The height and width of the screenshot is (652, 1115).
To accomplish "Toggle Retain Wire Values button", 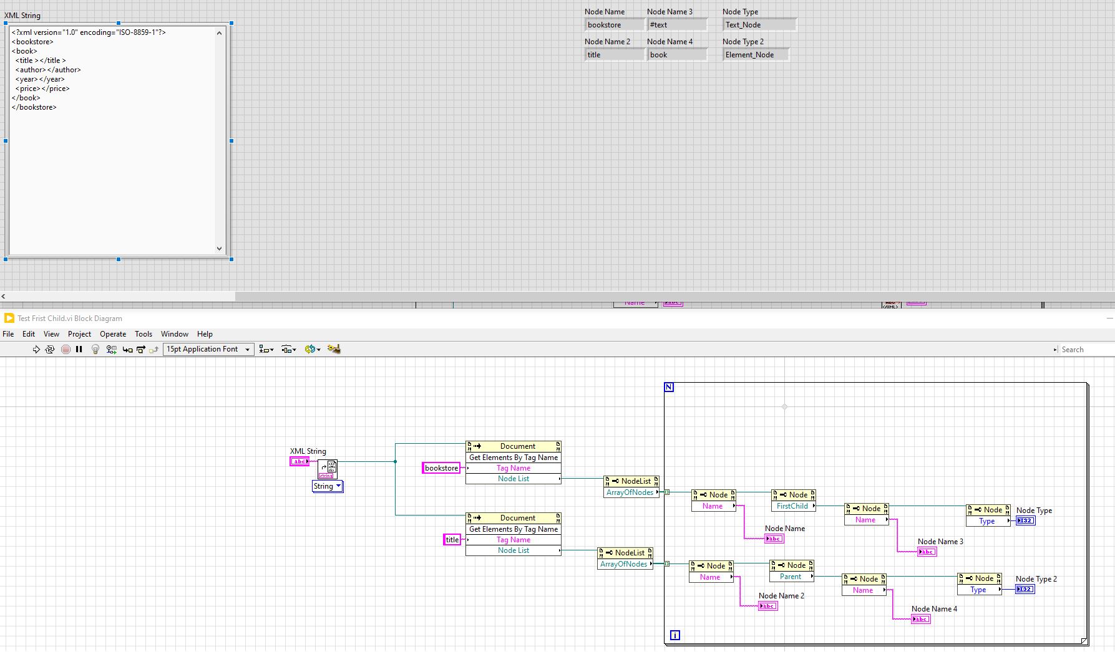I will (112, 350).
